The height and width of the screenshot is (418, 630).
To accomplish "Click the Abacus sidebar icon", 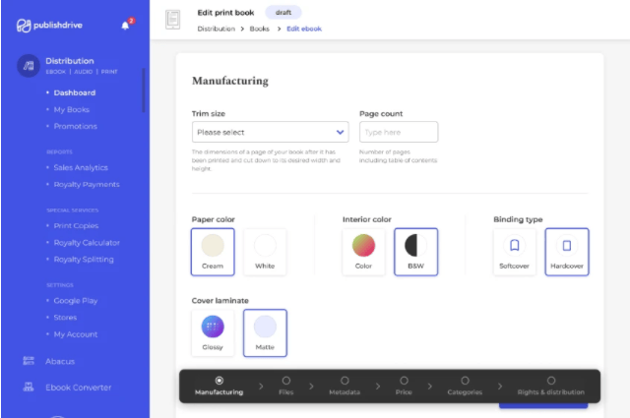I will coord(29,361).
